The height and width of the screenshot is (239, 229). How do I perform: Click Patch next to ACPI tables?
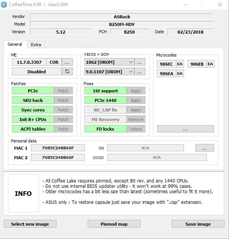click(63, 129)
